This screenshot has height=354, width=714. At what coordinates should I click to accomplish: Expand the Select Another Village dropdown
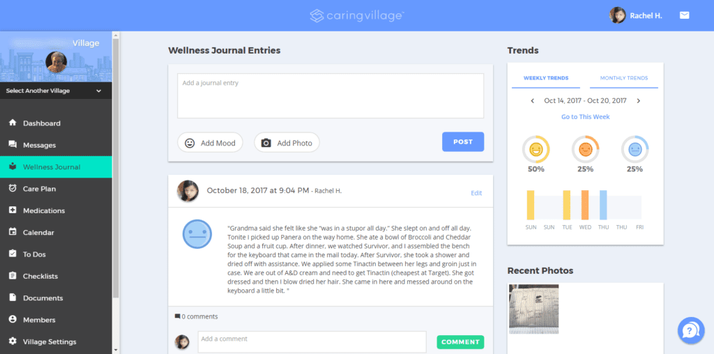tap(56, 91)
